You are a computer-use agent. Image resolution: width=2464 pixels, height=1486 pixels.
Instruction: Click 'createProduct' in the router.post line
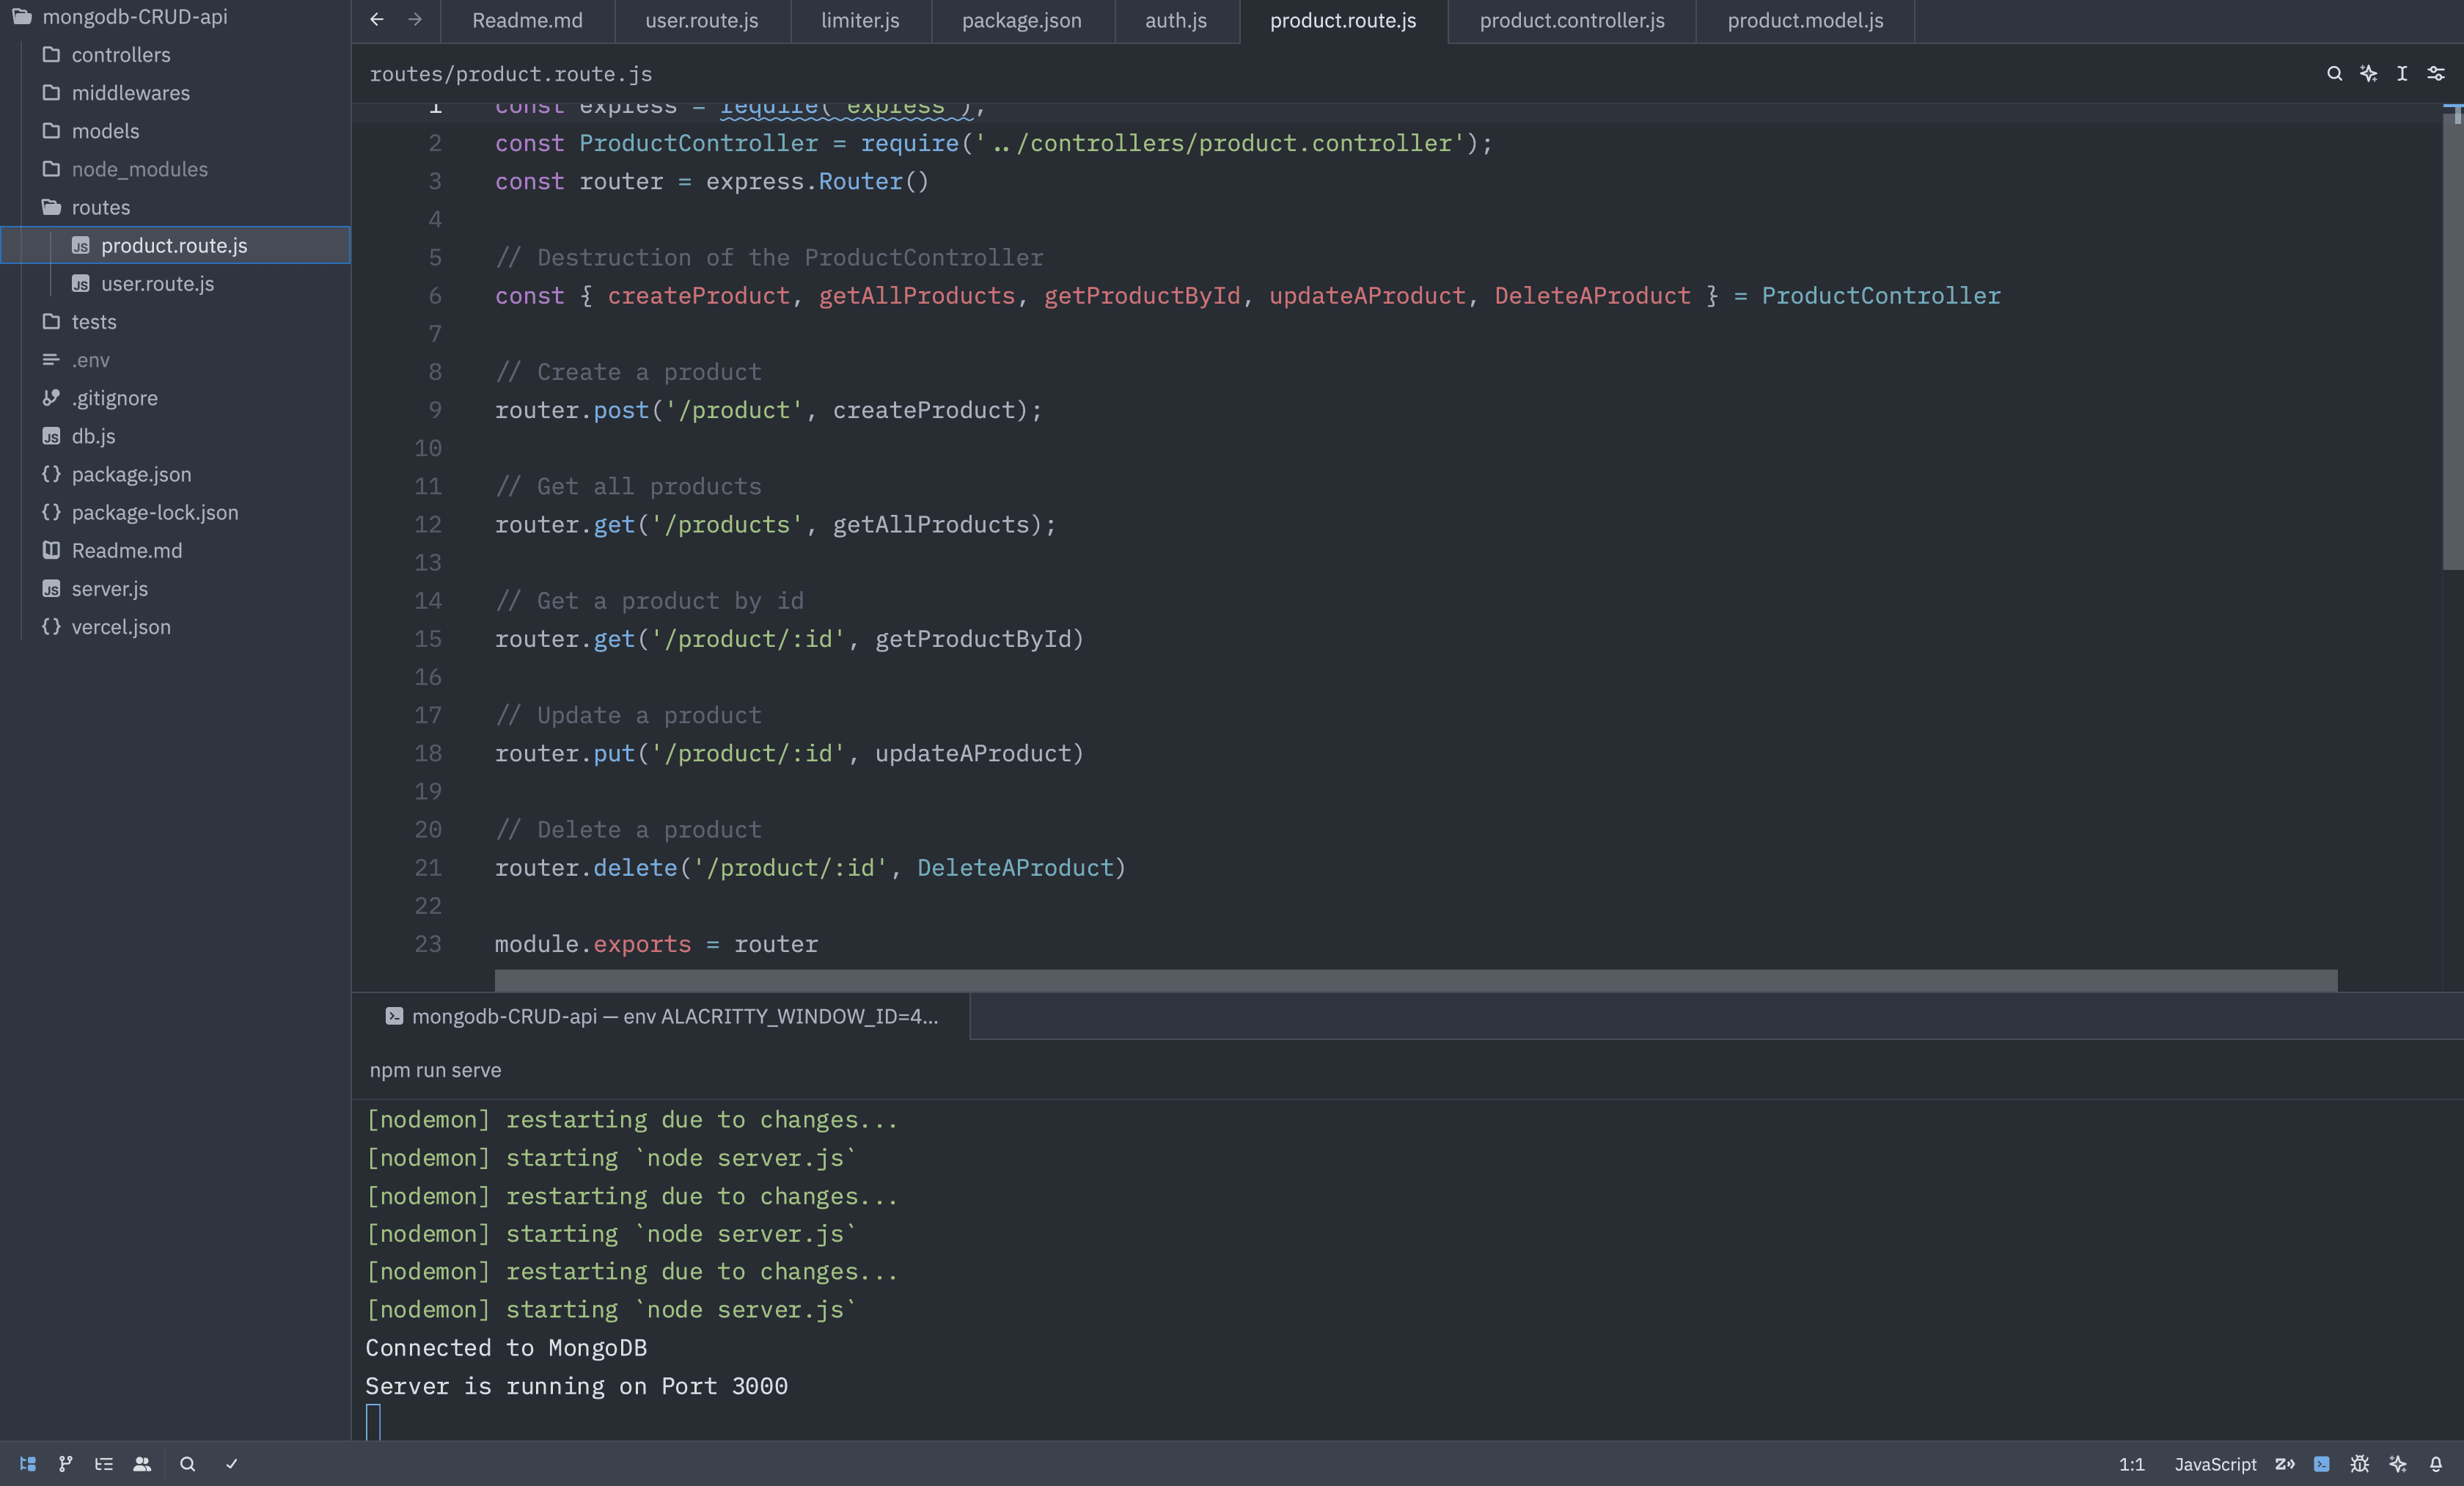(924, 410)
